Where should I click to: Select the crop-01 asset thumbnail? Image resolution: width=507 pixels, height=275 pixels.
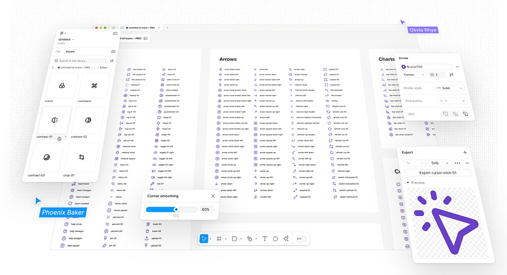pos(82,157)
